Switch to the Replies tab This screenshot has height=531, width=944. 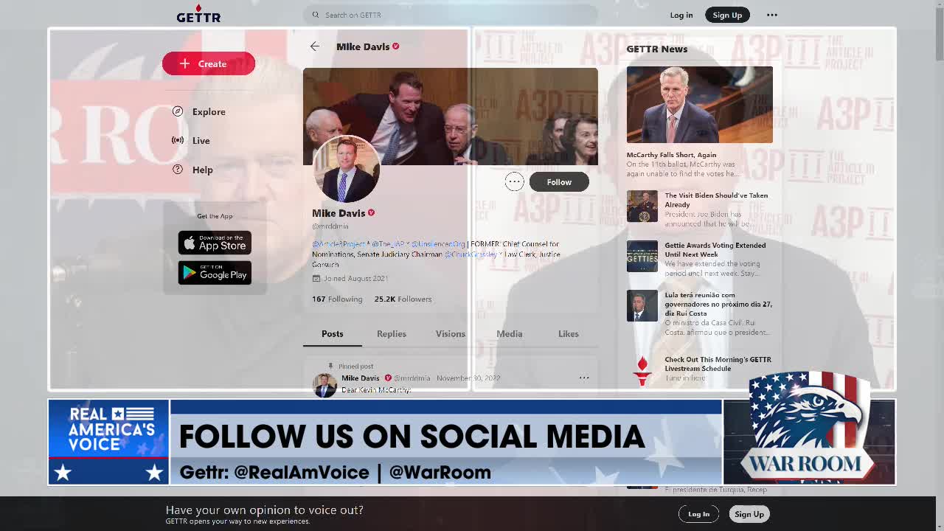[392, 334]
